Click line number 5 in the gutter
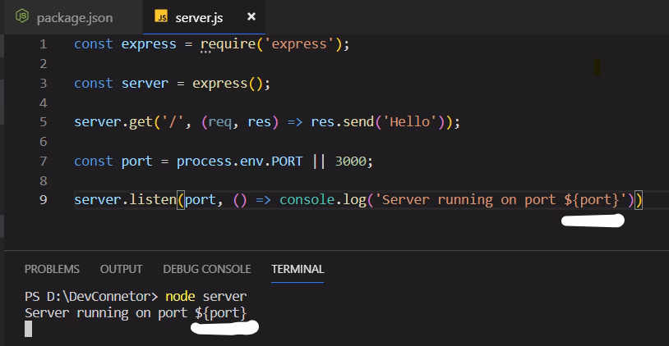This screenshot has width=669, height=346. coord(43,122)
